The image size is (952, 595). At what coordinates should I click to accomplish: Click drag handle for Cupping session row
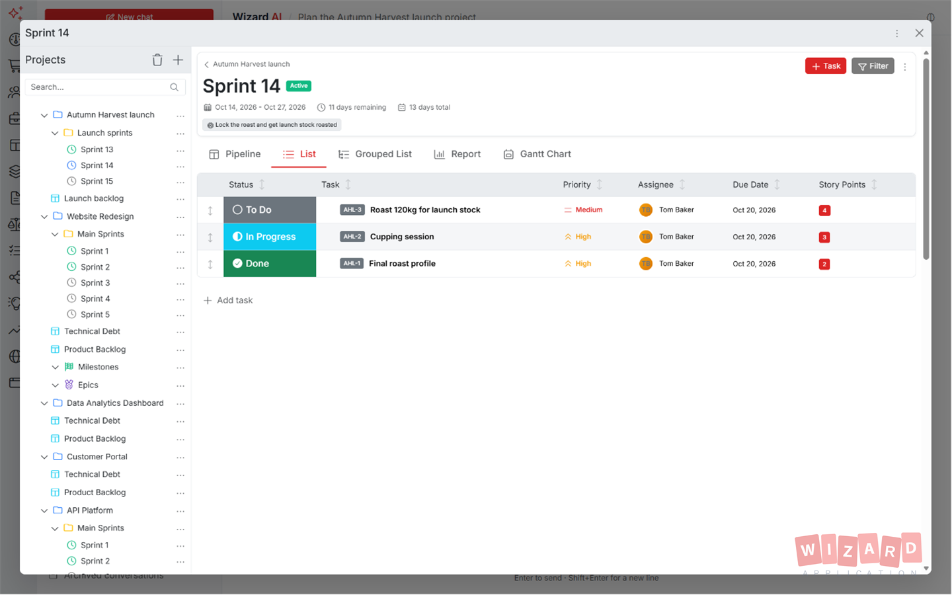(210, 237)
